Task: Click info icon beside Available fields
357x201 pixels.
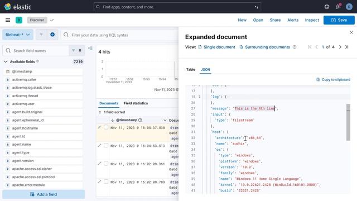Action: (x=37, y=61)
